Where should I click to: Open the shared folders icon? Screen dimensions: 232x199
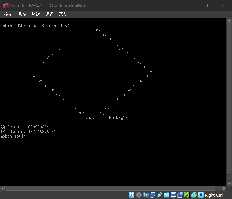[167, 195]
